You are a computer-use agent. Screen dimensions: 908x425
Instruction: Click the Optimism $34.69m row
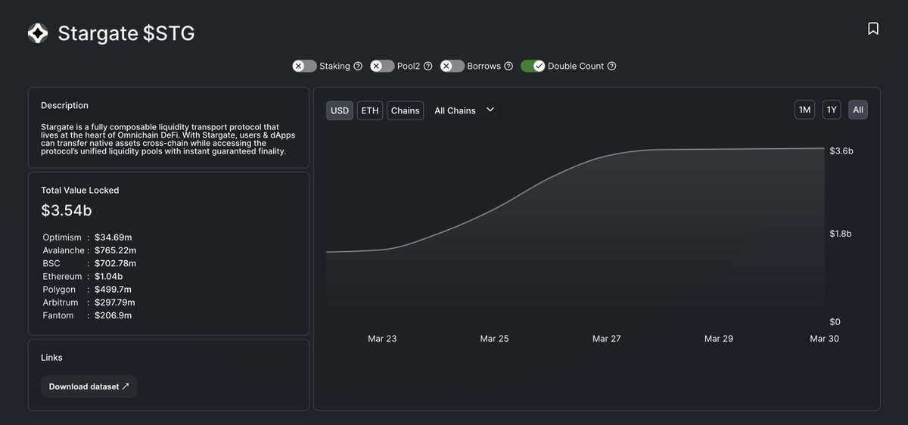coord(87,237)
